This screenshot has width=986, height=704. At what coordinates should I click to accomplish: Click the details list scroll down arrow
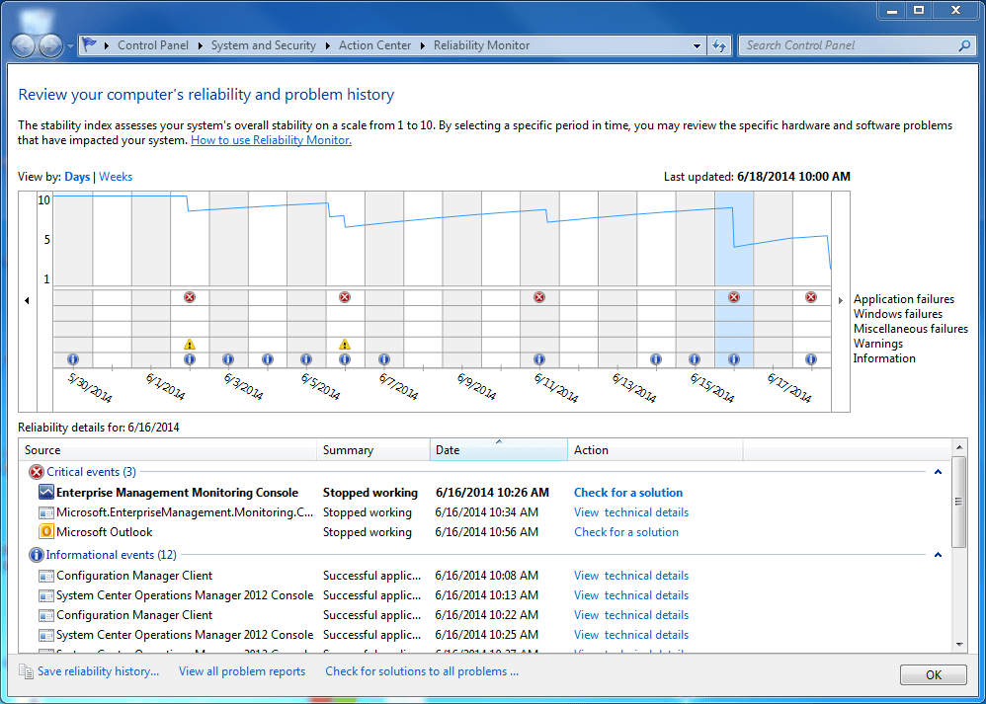(959, 645)
